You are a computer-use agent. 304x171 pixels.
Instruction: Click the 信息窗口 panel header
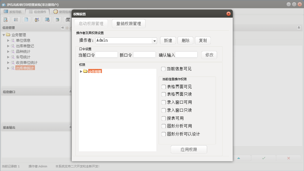[36, 92]
